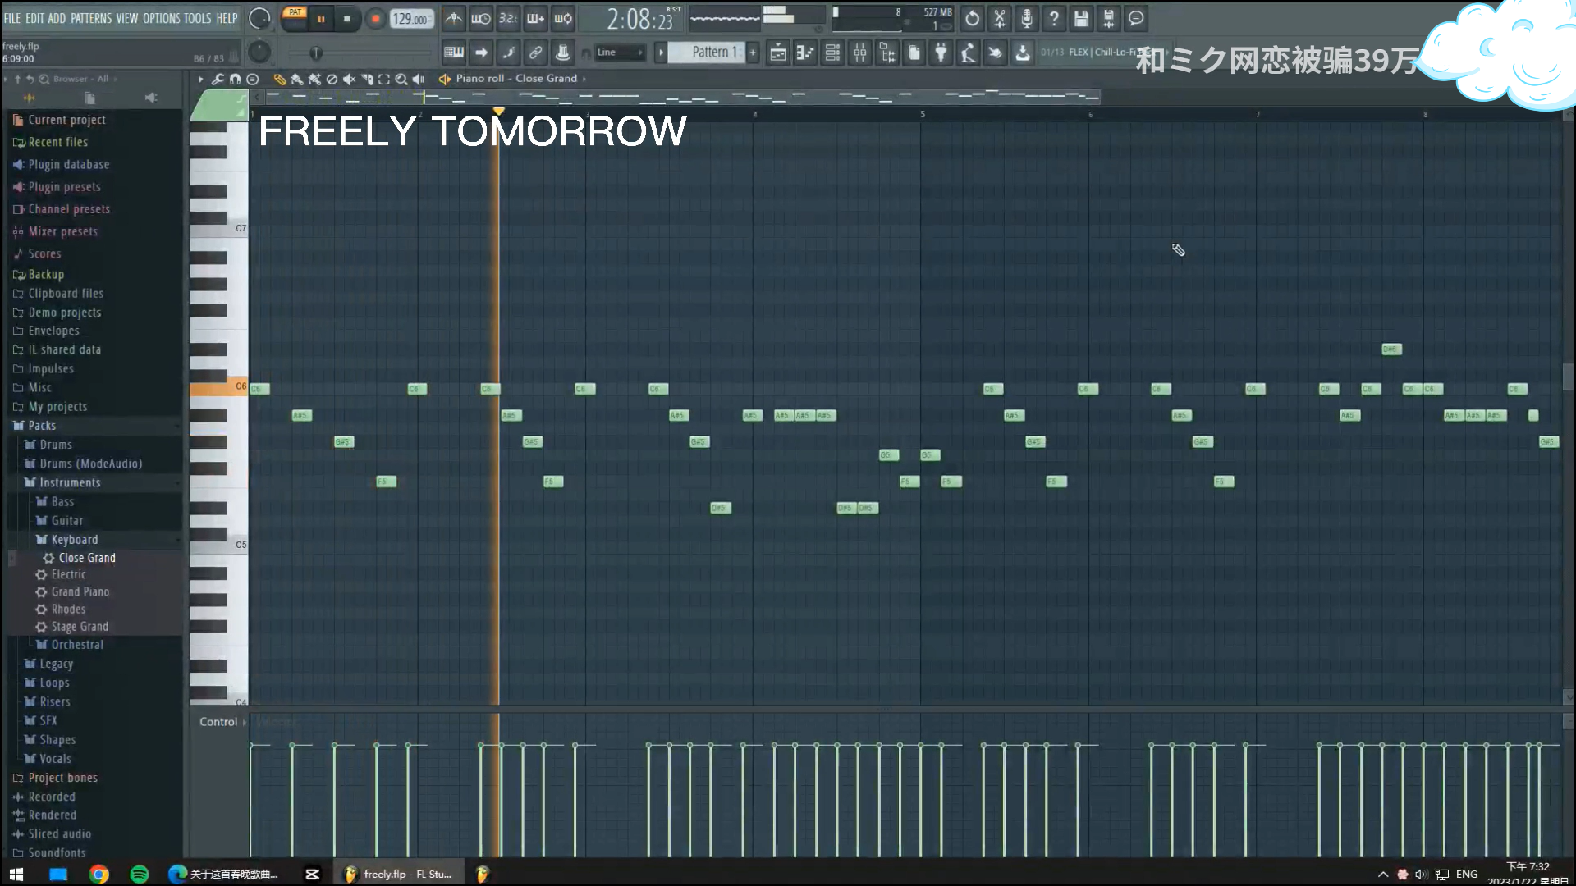Toggle the metronome on
Viewport: 1576px width, 886px height.
point(454,18)
